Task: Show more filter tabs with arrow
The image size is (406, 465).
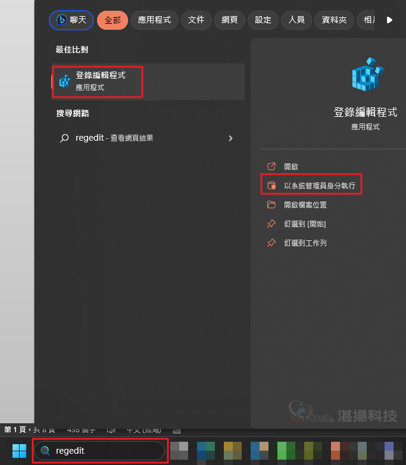Action: click(389, 20)
